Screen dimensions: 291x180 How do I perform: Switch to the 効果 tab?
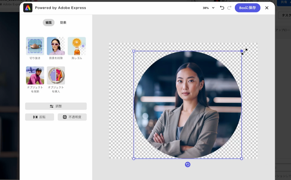tap(63, 22)
